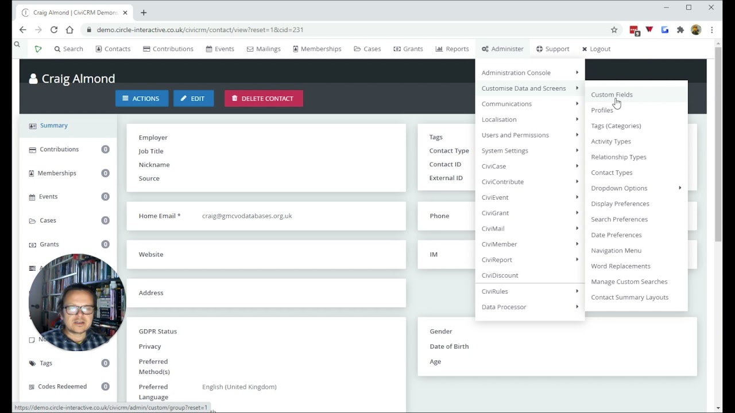Click the red DELETE CONTACT button
Viewport: 735px width, 413px height.
tap(264, 99)
